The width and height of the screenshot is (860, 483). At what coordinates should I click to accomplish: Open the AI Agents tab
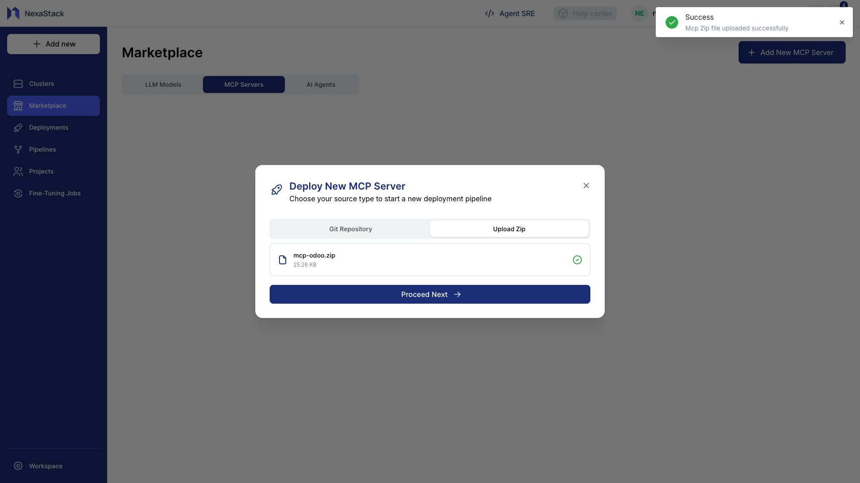click(x=321, y=84)
